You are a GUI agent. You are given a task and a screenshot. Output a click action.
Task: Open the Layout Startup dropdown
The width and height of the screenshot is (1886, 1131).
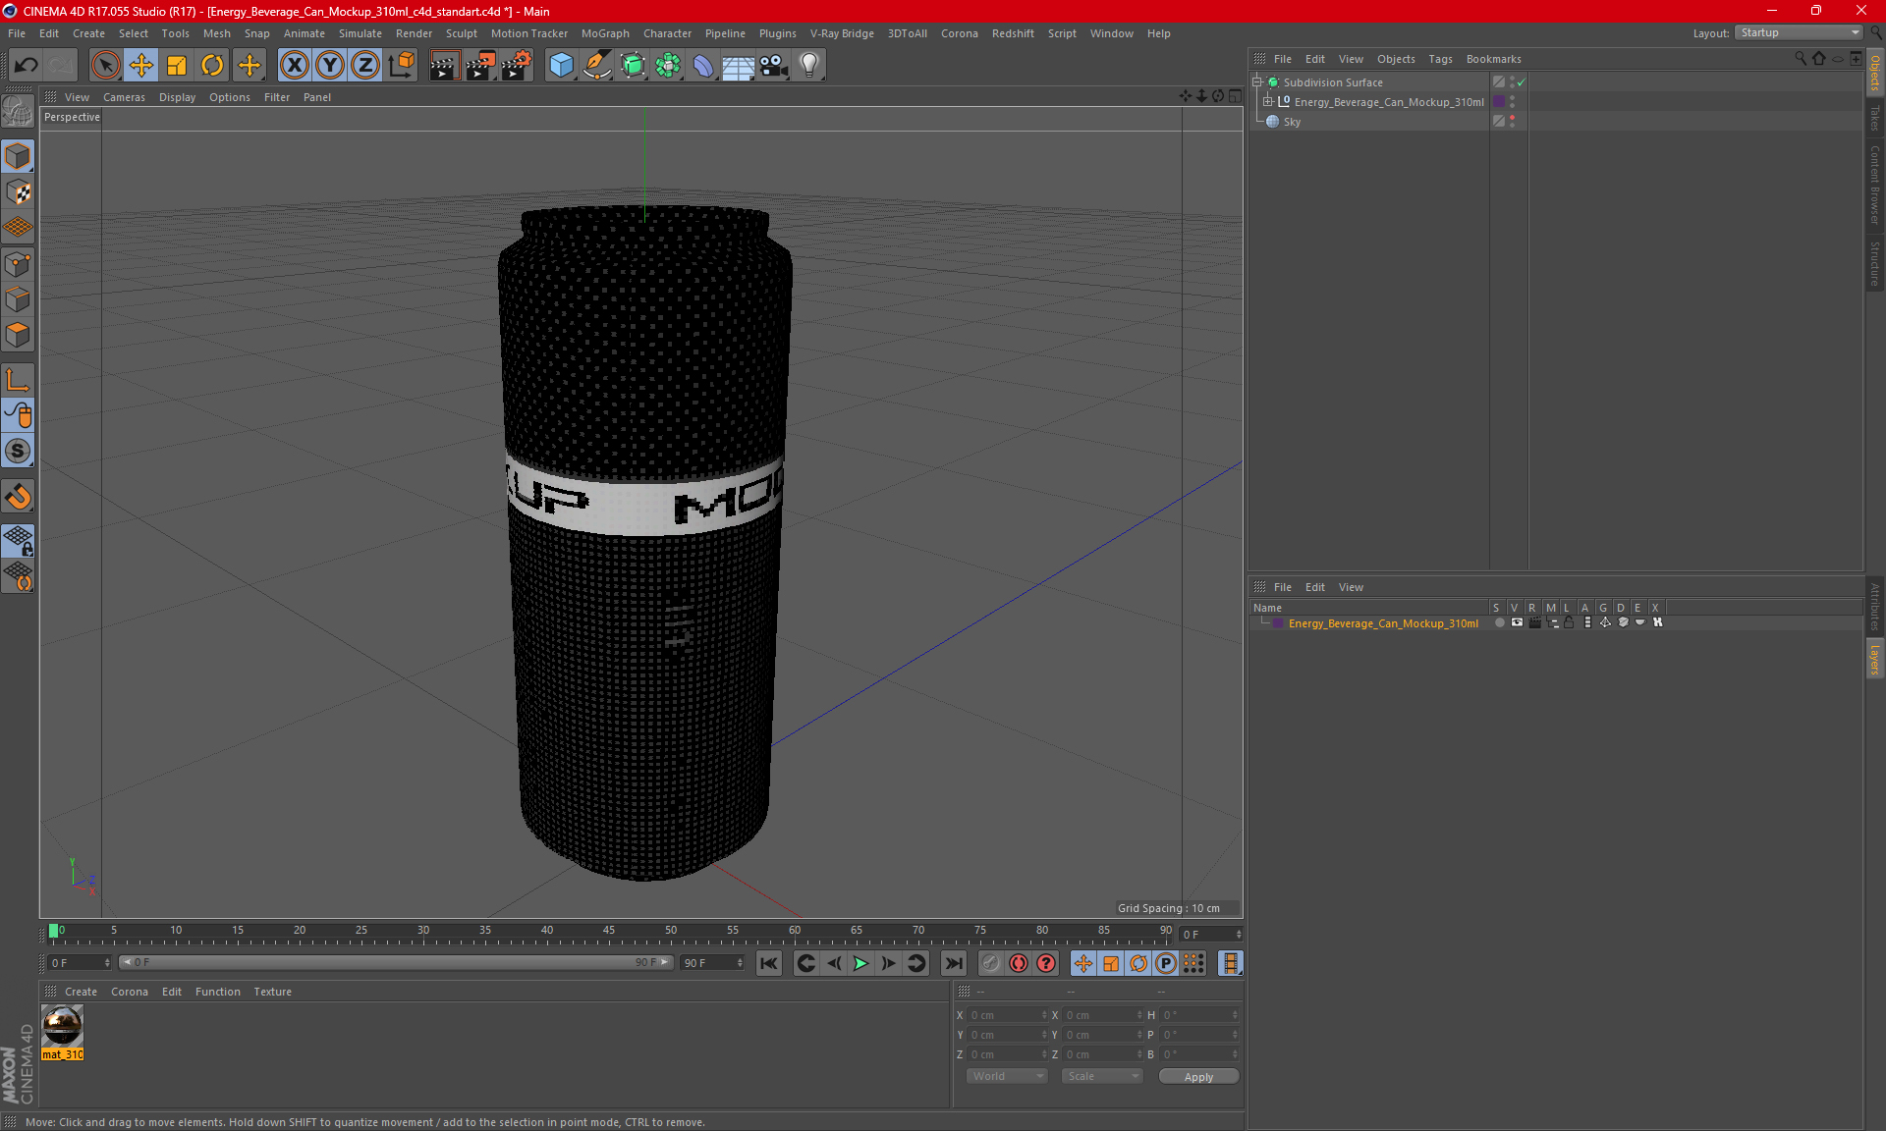[x=1799, y=32]
